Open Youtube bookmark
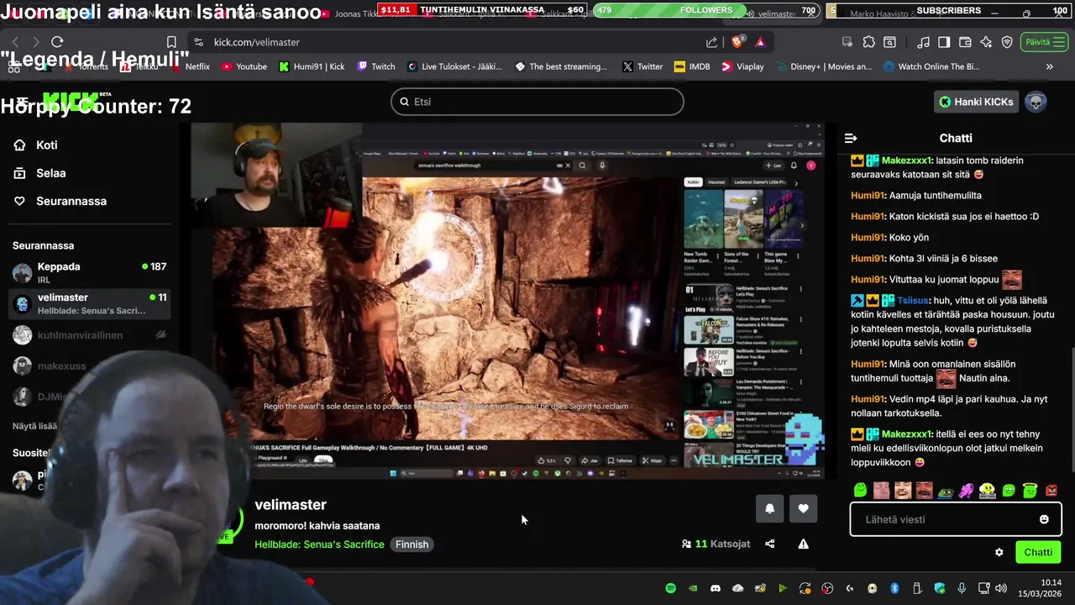 [244, 66]
